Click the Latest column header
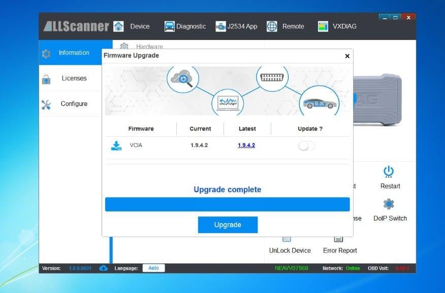This screenshot has width=445, height=293. (247, 129)
